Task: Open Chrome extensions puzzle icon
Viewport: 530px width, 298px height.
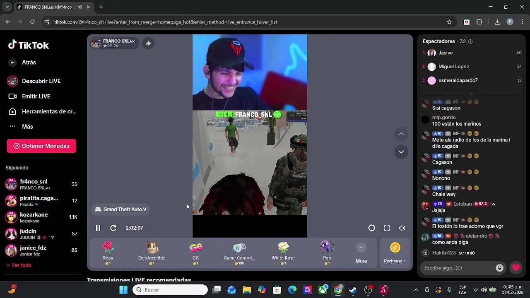Action: tap(479, 22)
